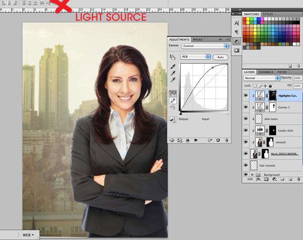This screenshot has height=240, width=303.
Task: Toggle visibility of the skin tones layer
Action: pyautogui.click(x=246, y=119)
